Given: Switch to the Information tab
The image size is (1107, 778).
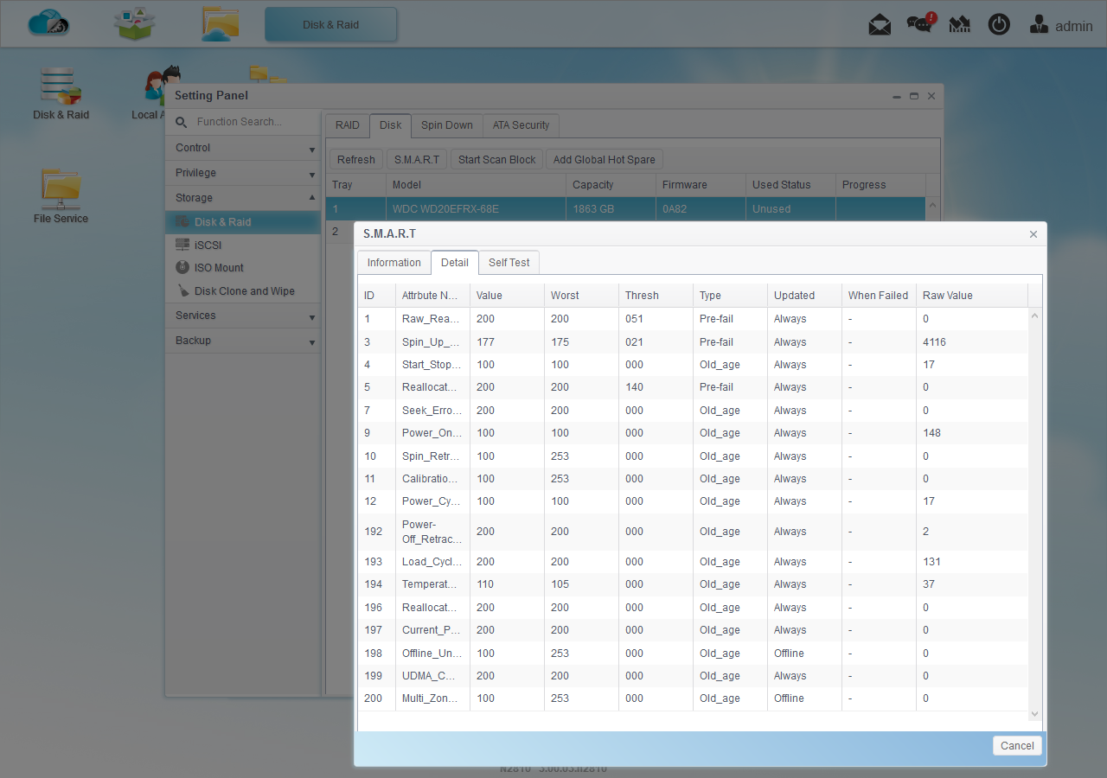Looking at the screenshot, I should pos(394,263).
